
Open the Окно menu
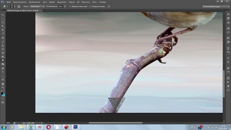95,2
